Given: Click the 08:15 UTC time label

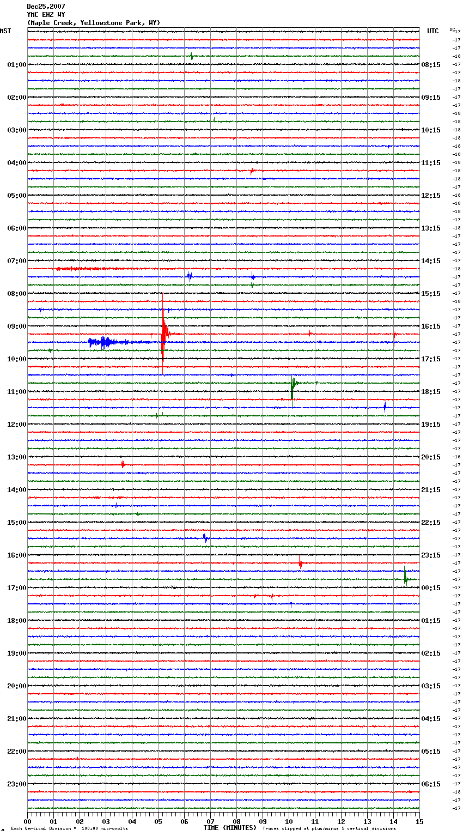Looking at the screenshot, I should pos(431,65).
